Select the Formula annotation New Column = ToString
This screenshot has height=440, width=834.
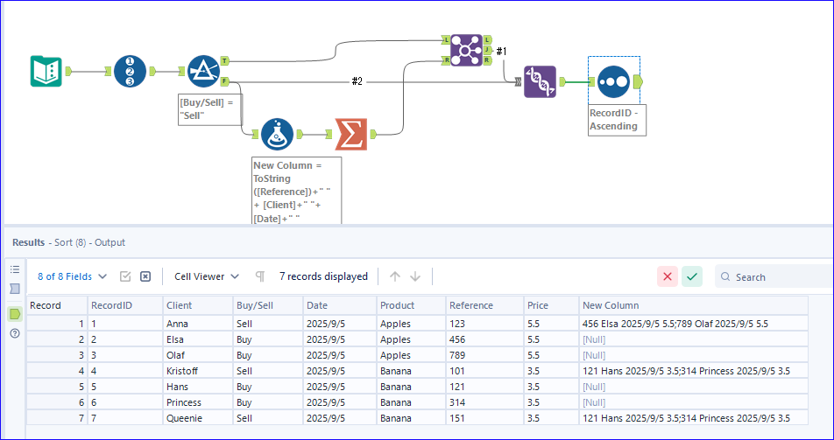[296, 190]
